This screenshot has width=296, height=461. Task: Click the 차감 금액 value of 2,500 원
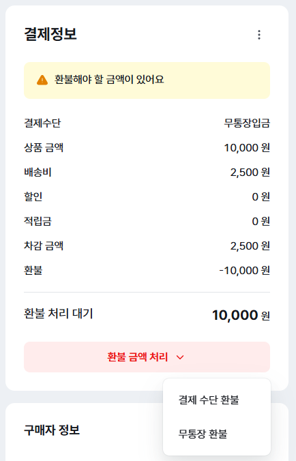click(250, 246)
